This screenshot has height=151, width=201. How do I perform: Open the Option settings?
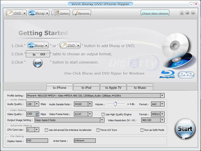[61, 13]
